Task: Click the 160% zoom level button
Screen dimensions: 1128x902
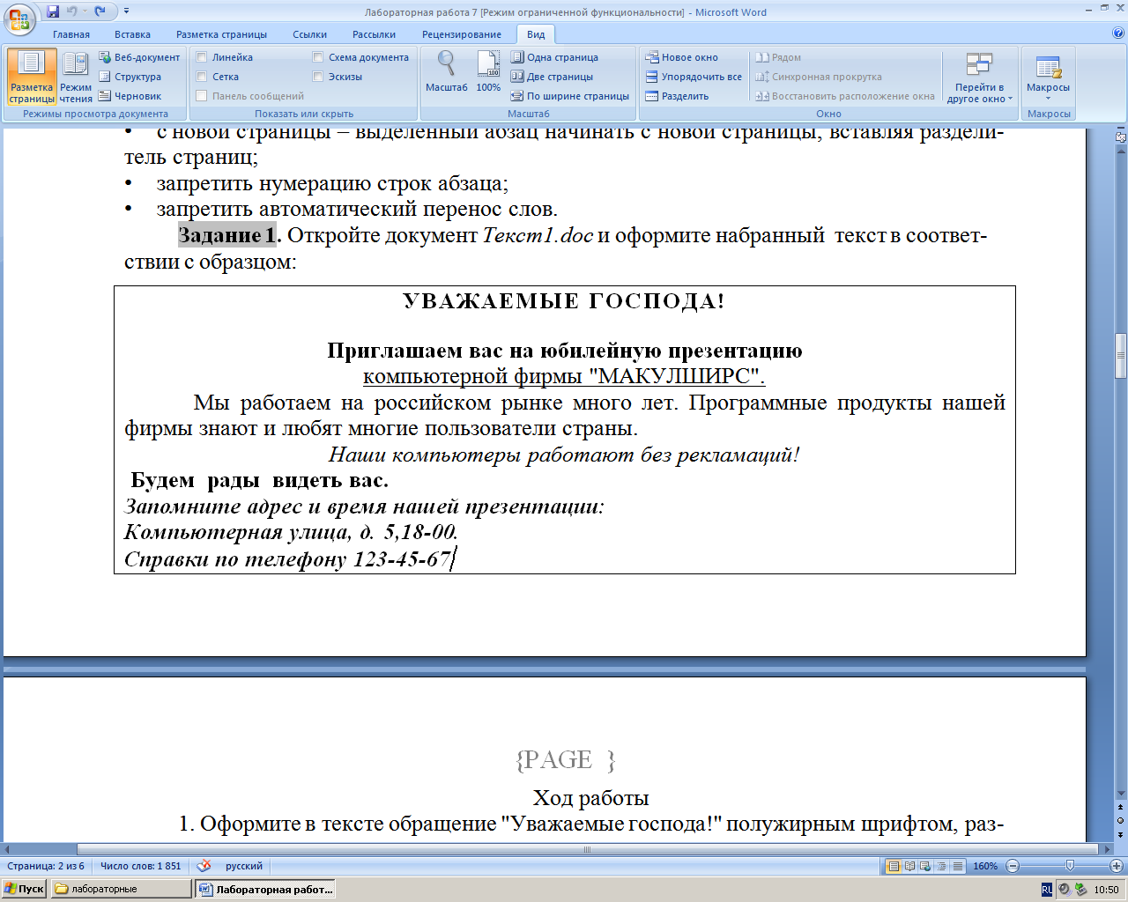Action: pyautogui.click(x=985, y=866)
